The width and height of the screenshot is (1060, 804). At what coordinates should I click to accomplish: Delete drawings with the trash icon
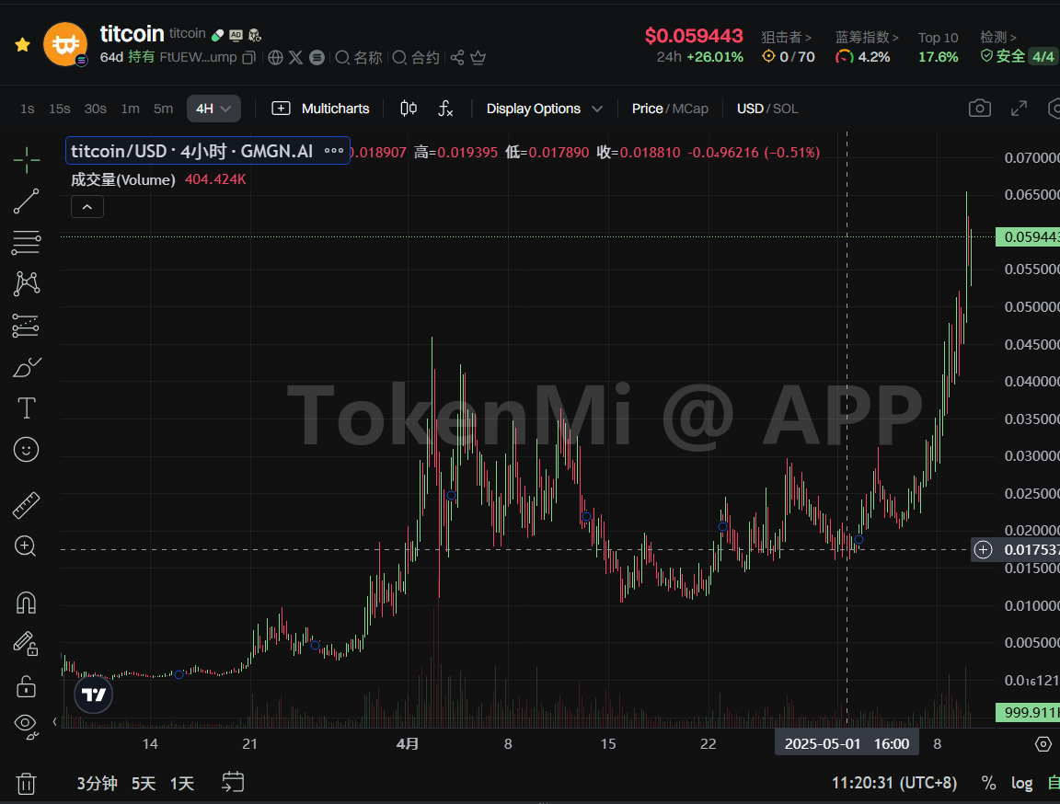[27, 783]
